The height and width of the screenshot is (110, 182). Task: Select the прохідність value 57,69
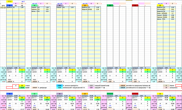41,96
